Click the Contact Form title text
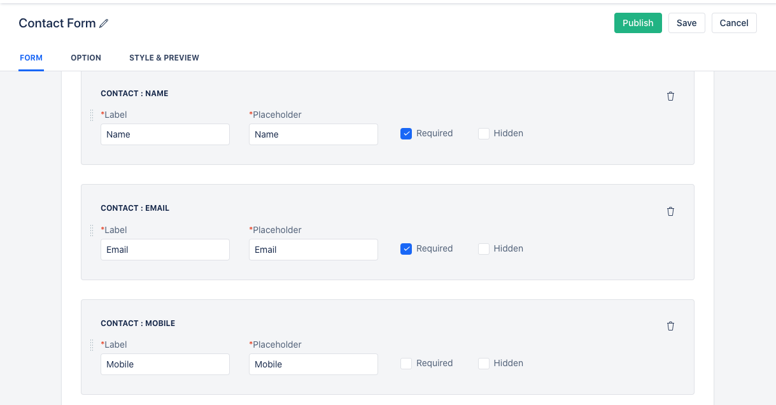Viewport: 776px width, 405px height. coord(57,24)
